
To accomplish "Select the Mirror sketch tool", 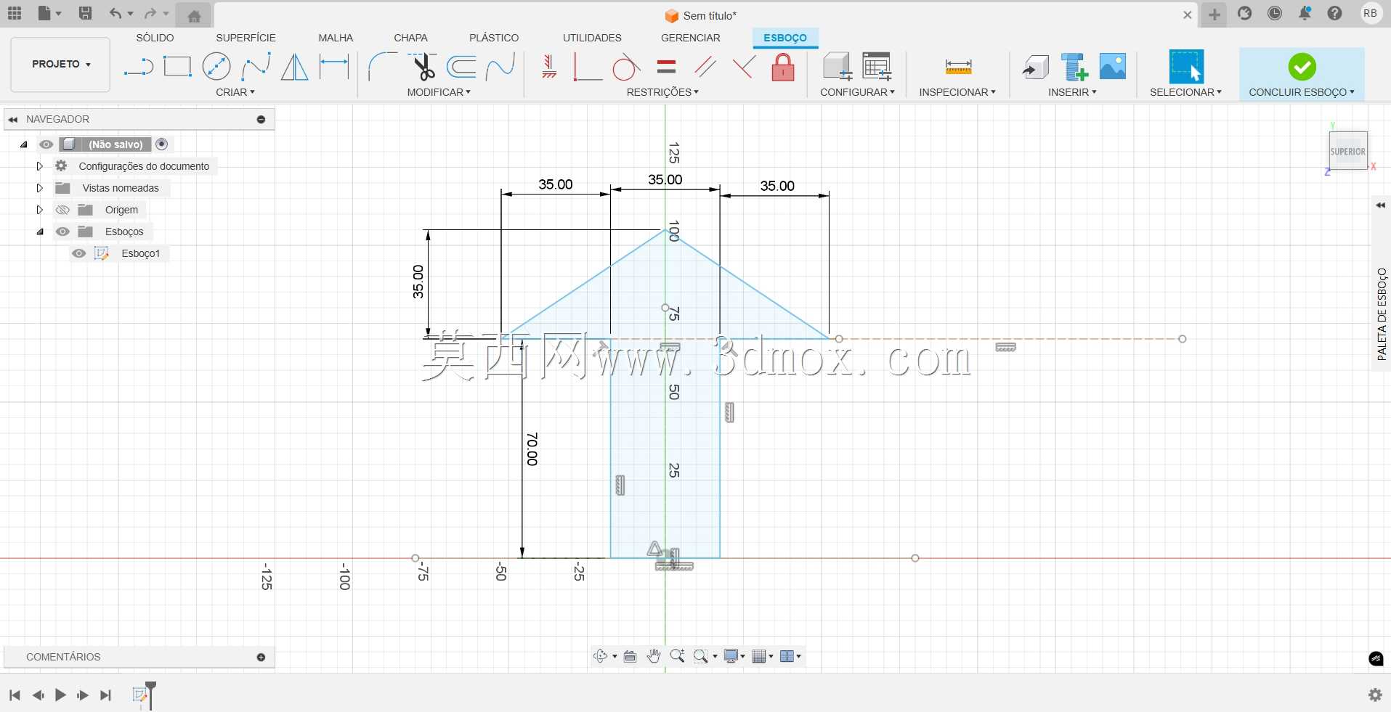I will pyautogui.click(x=294, y=67).
